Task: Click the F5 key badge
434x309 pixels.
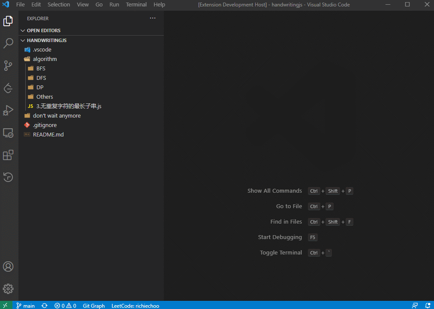Action: pyautogui.click(x=313, y=237)
